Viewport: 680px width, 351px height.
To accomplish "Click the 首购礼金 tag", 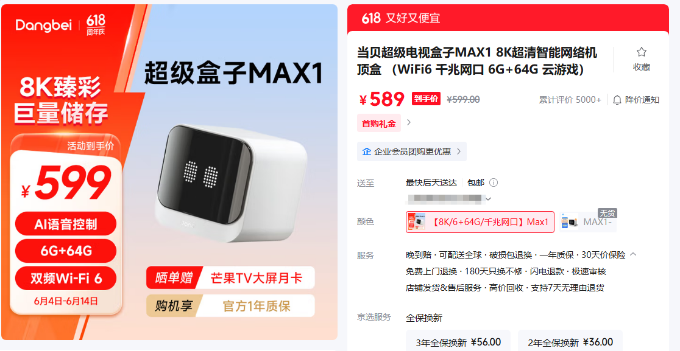I will pyautogui.click(x=379, y=123).
